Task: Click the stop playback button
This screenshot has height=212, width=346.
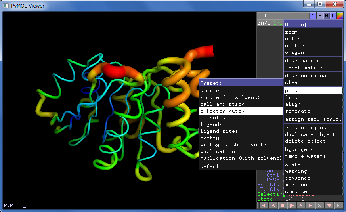Action: (282, 206)
